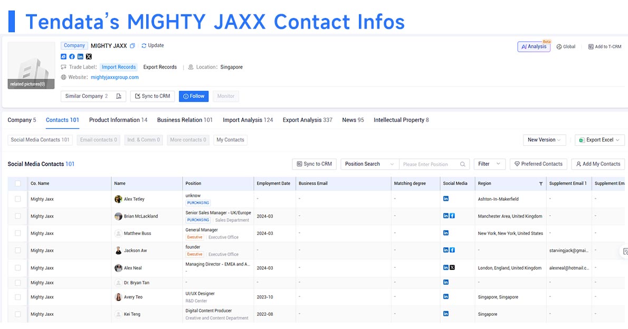Open the related pictures company thumbnail
Image resolution: width=628 pixels, height=329 pixels.
(31, 65)
